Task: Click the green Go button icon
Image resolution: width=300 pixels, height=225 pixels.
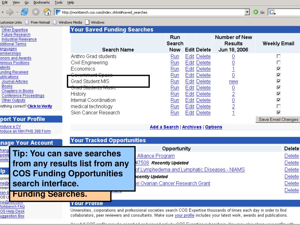Action: (x=255, y=12)
